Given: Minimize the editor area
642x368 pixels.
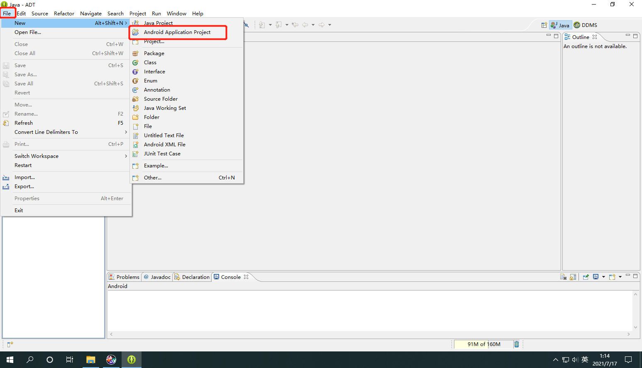Looking at the screenshot, I should (x=549, y=36).
